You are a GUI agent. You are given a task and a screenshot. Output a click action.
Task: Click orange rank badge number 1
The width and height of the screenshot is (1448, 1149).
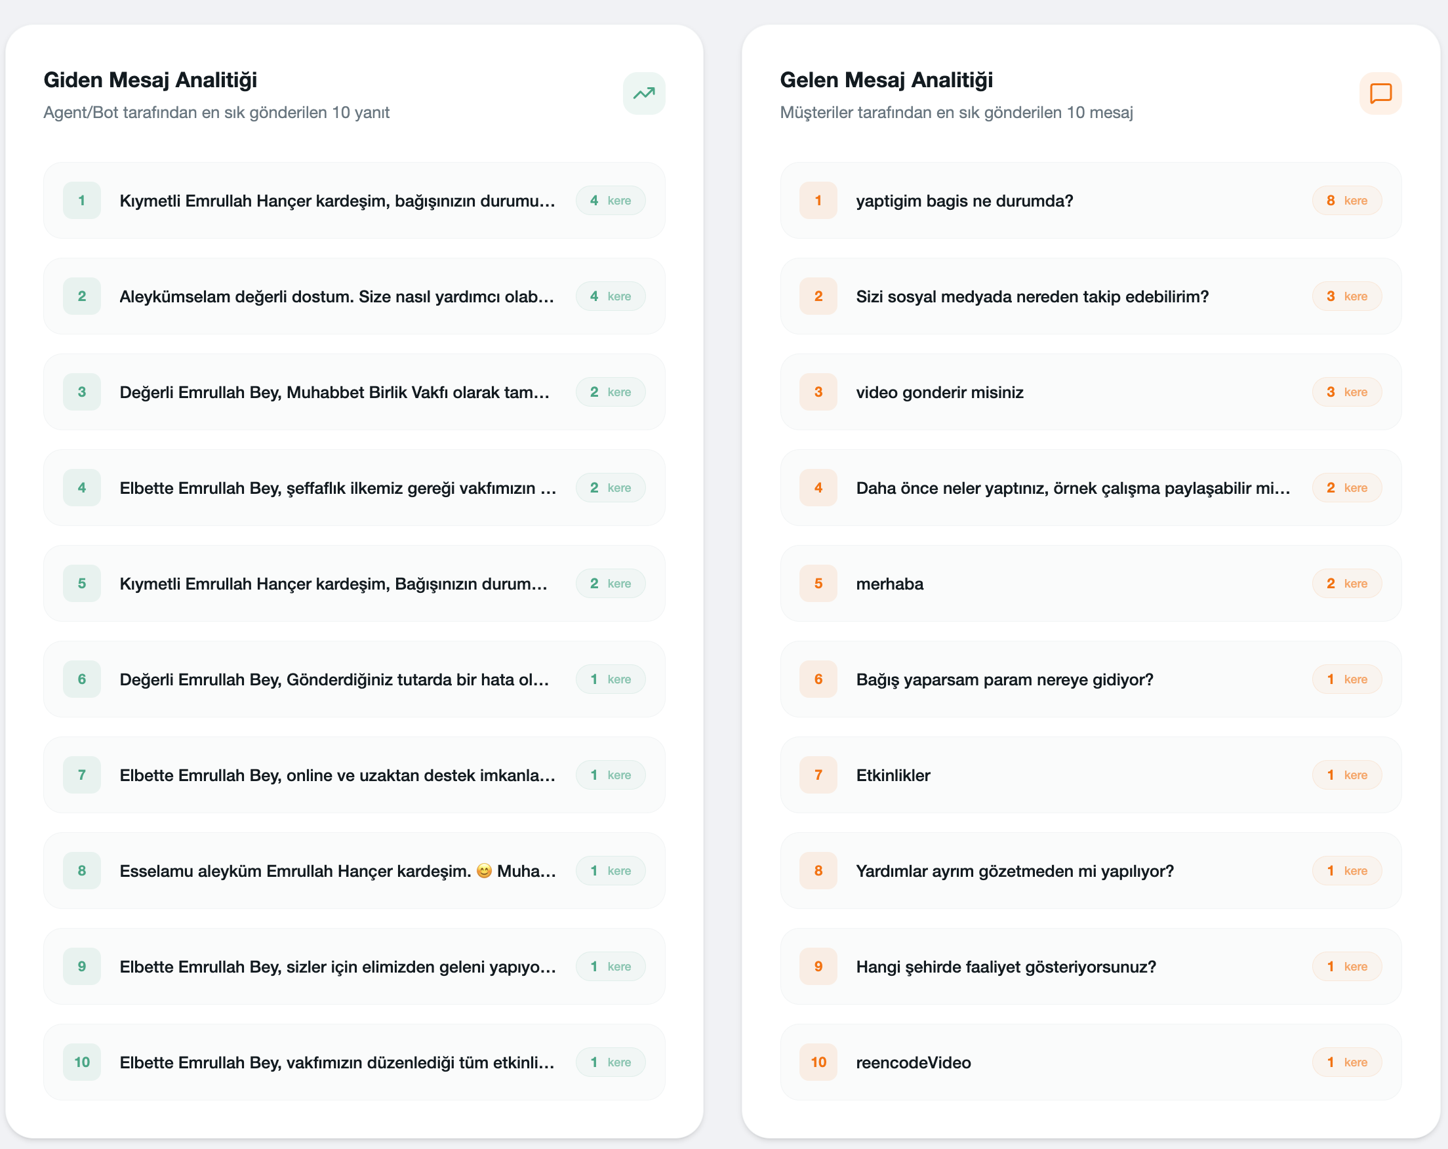818,200
